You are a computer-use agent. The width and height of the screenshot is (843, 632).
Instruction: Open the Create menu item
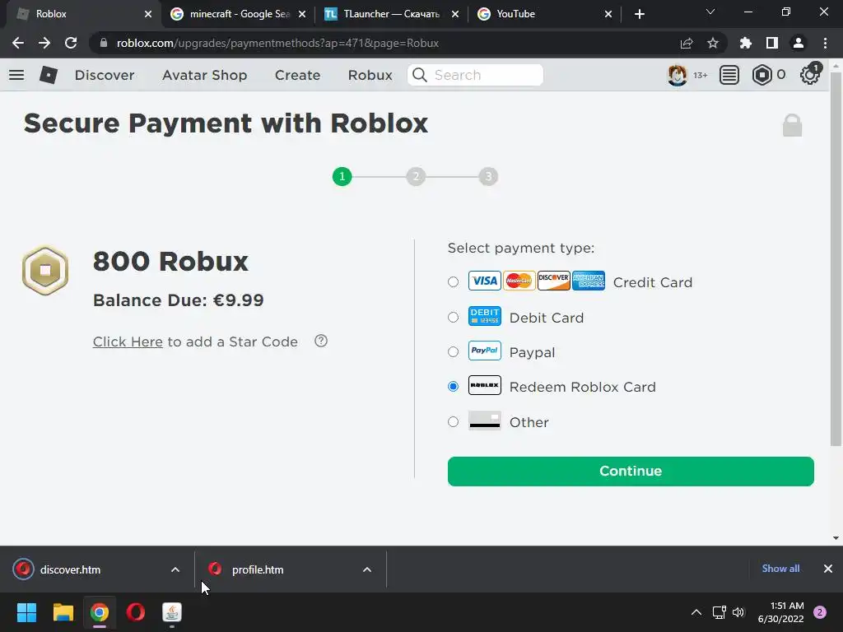click(x=297, y=75)
